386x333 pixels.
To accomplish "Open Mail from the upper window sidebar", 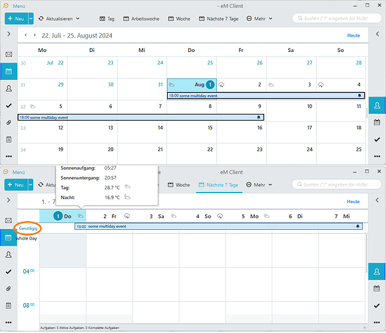I will (9, 54).
